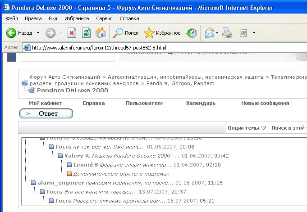Click the Print icon in toolbar
This screenshot has width=307, height=212.
point(227,33)
